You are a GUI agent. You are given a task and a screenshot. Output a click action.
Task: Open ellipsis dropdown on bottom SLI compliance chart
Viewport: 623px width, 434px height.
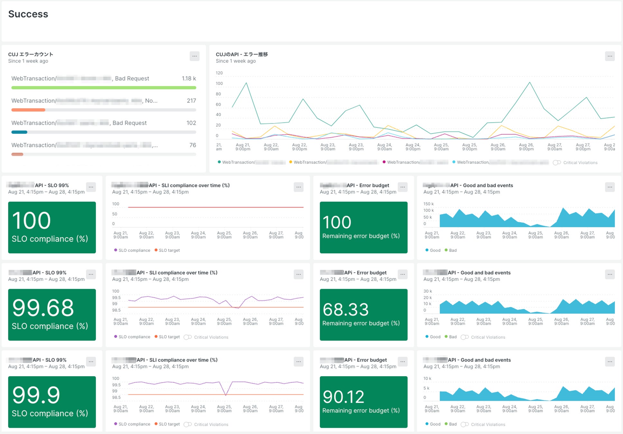(x=298, y=362)
